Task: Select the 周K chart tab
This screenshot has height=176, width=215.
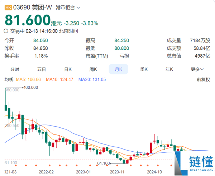Action: (93, 69)
